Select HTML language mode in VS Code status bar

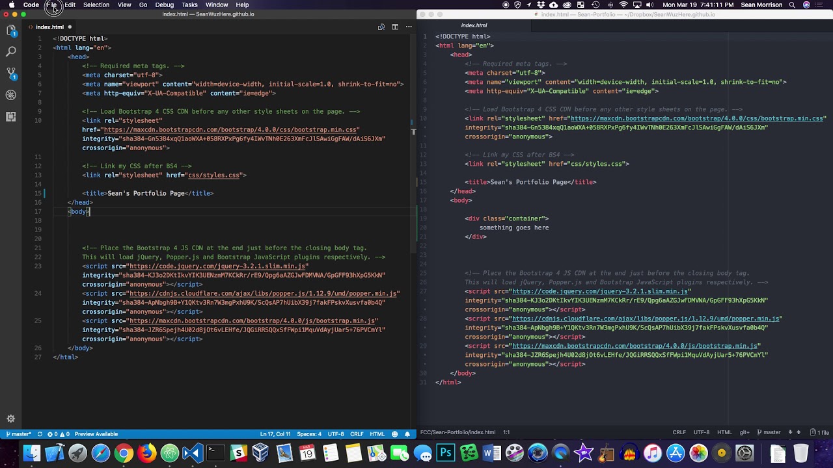pyautogui.click(x=377, y=434)
